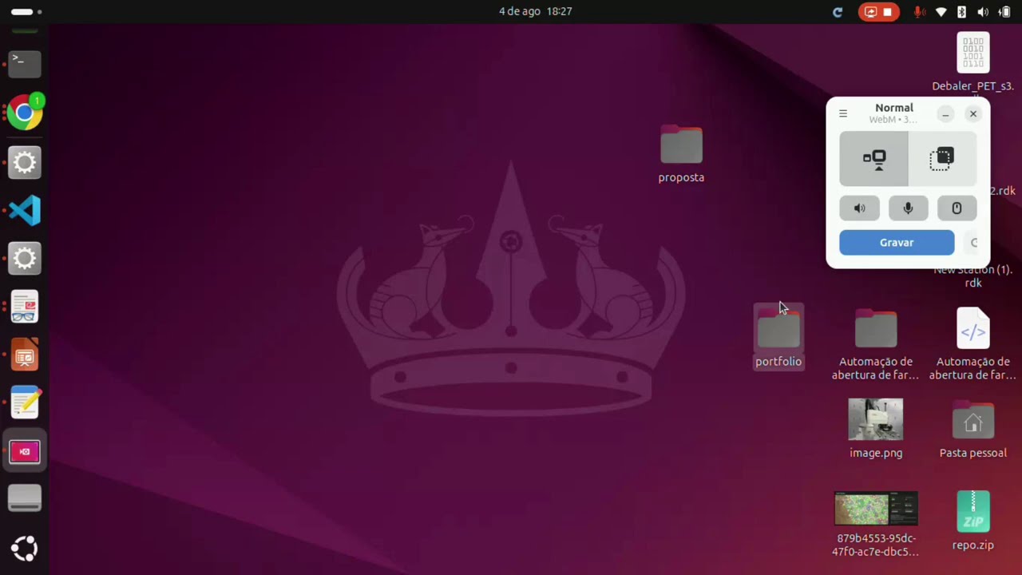Click the volume speaker icon in top bar

tap(983, 12)
